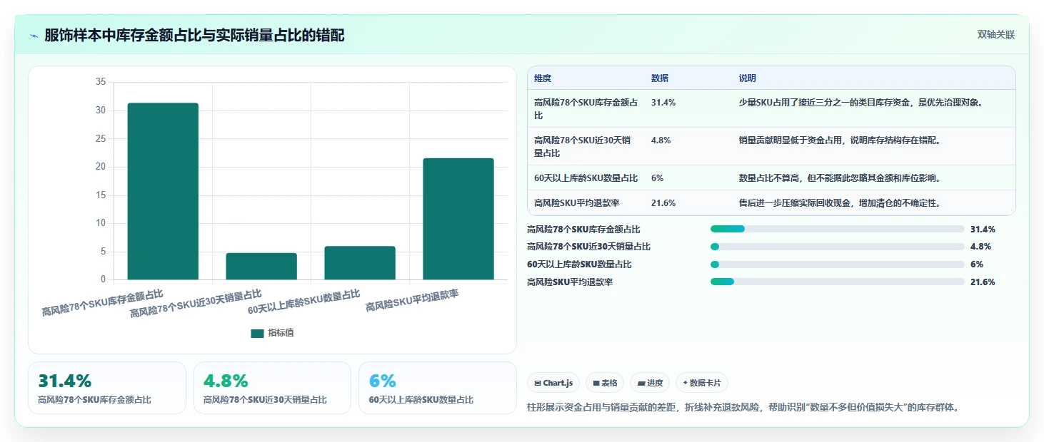1044x442 pixels.
Task: Click the 4.8% data card
Action: point(272,388)
